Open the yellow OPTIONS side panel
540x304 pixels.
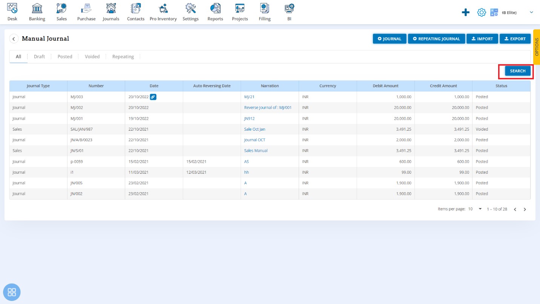click(x=537, y=47)
